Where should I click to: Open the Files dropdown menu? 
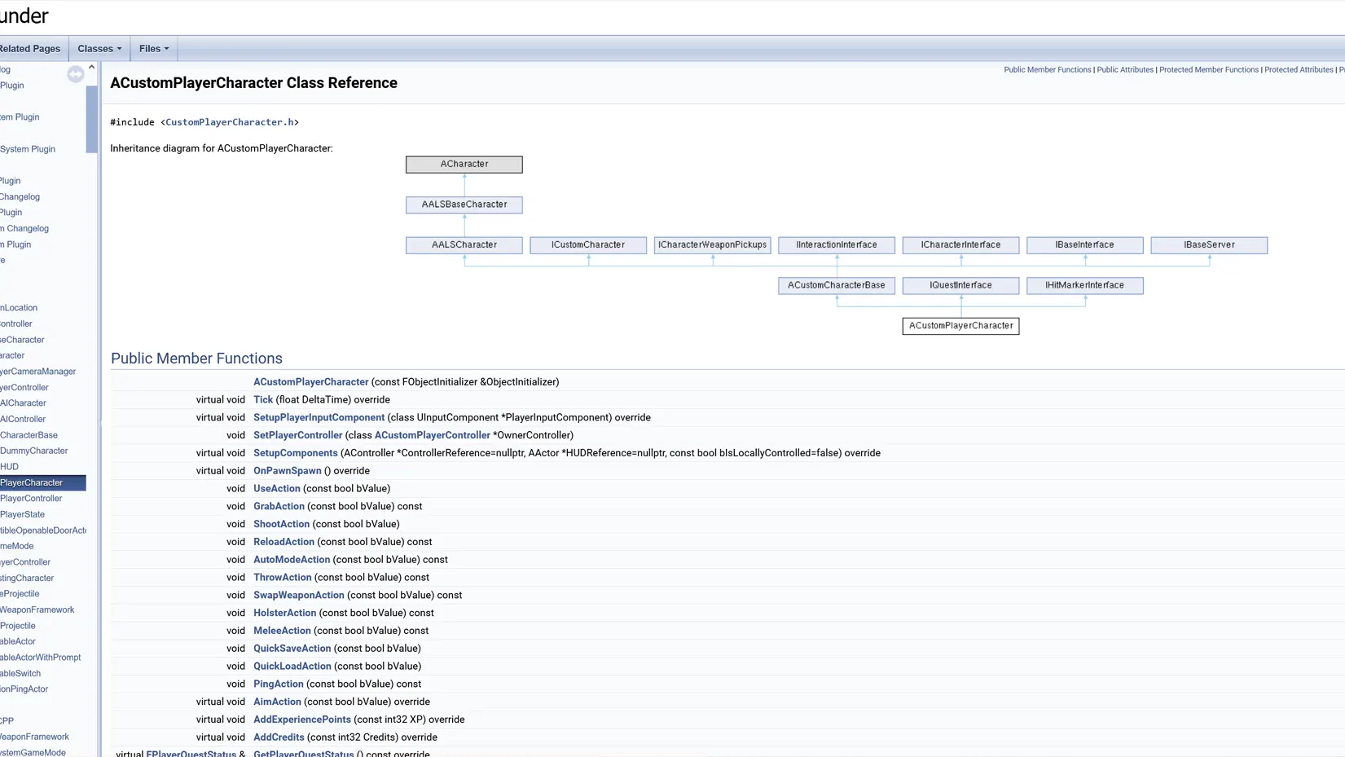pos(154,49)
